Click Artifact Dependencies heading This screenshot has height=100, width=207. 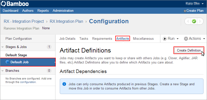[x=83, y=71]
